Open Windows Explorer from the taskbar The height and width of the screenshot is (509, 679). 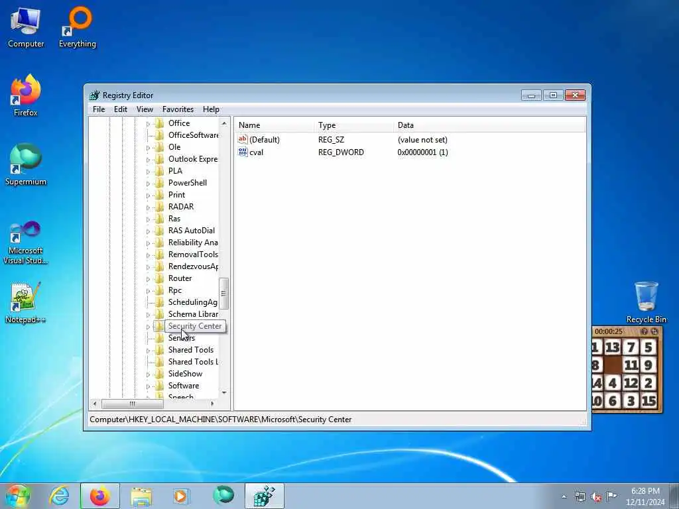(141, 496)
